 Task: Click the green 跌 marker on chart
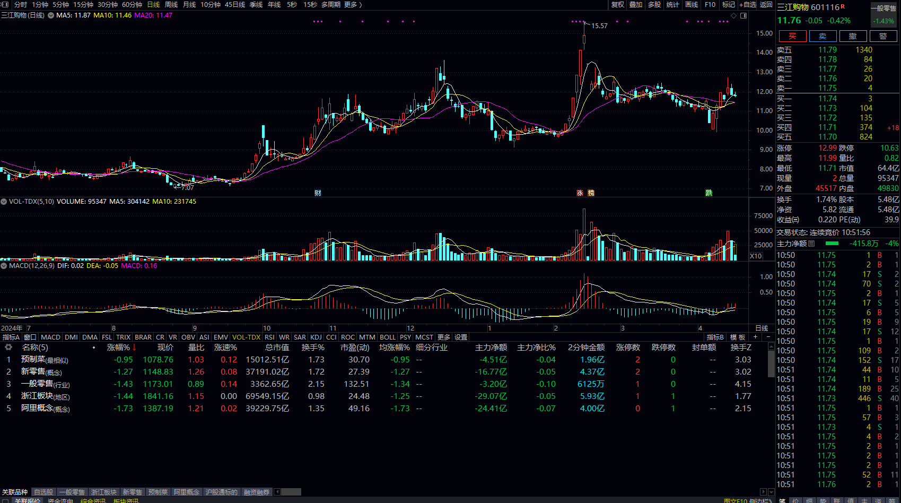coord(708,193)
